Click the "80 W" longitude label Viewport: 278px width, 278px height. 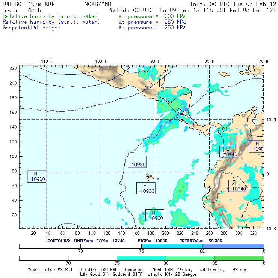209,61
